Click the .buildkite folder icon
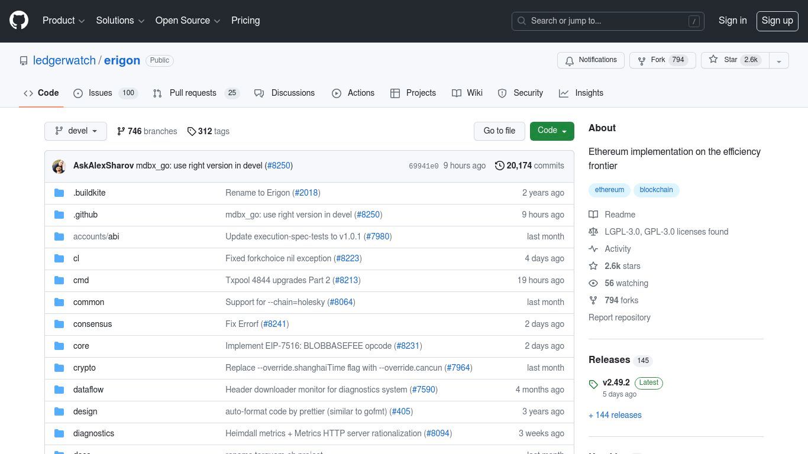This screenshot has height=454, width=808. (x=59, y=193)
